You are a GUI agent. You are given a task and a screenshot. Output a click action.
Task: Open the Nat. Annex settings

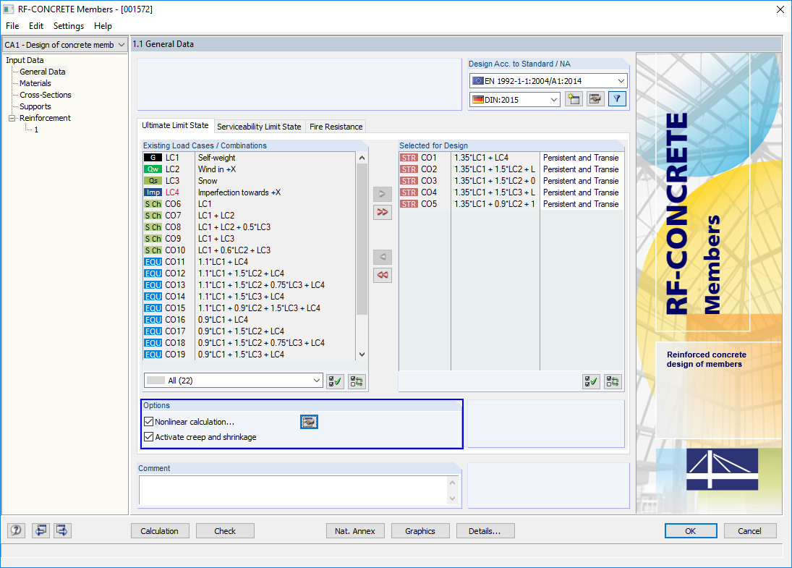coord(355,531)
